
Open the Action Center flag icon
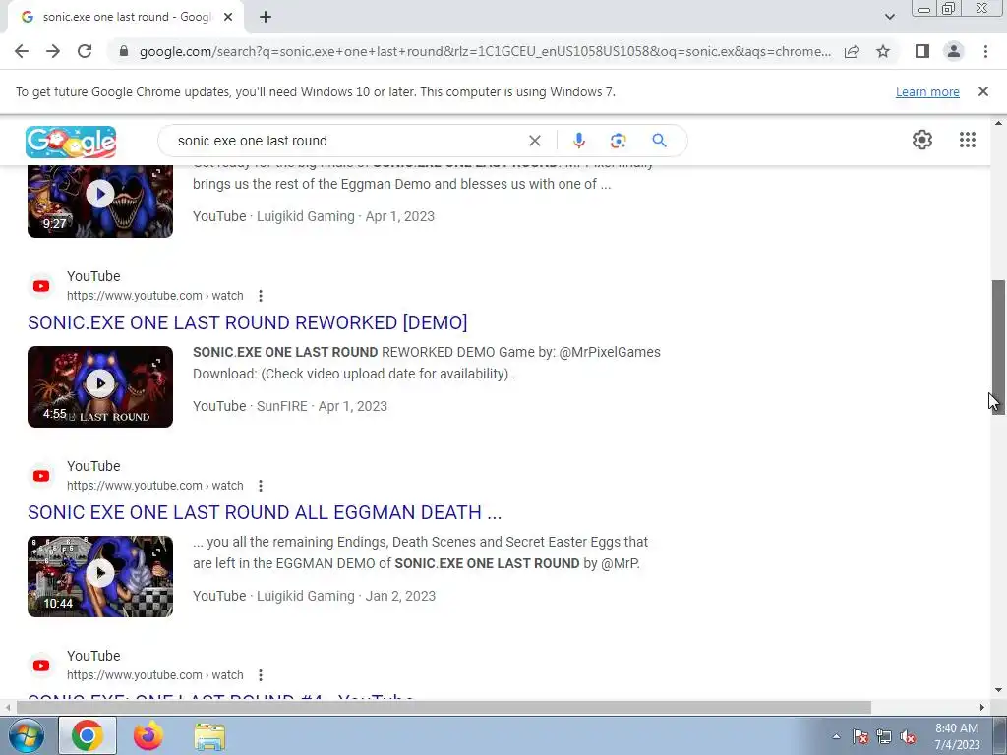click(860, 737)
